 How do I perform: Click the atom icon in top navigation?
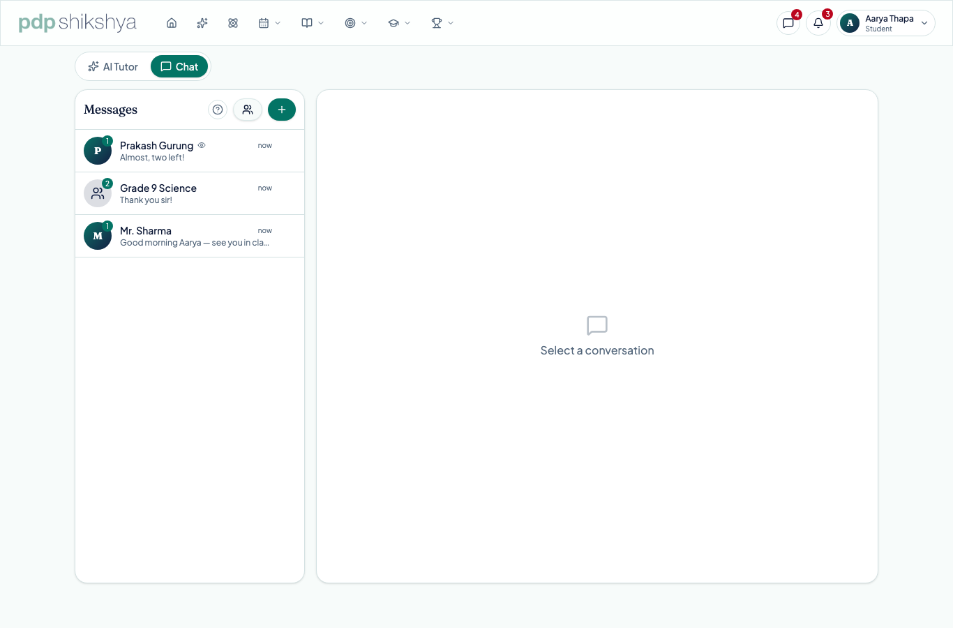[x=233, y=23]
